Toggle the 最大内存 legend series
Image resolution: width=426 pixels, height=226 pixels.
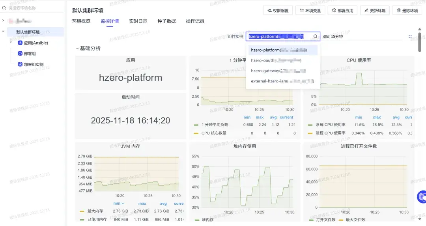point(95,211)
